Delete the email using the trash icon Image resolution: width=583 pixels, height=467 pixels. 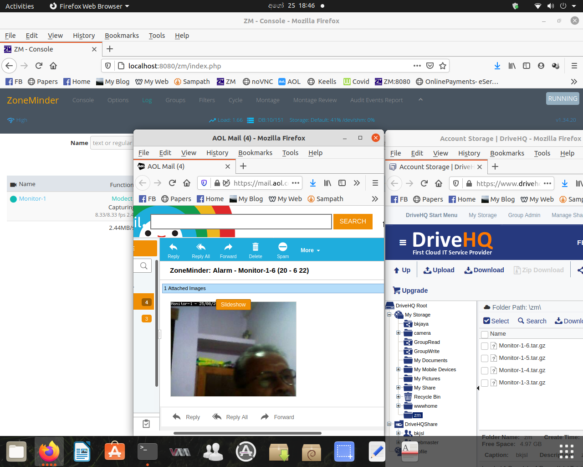coord(256,247)
